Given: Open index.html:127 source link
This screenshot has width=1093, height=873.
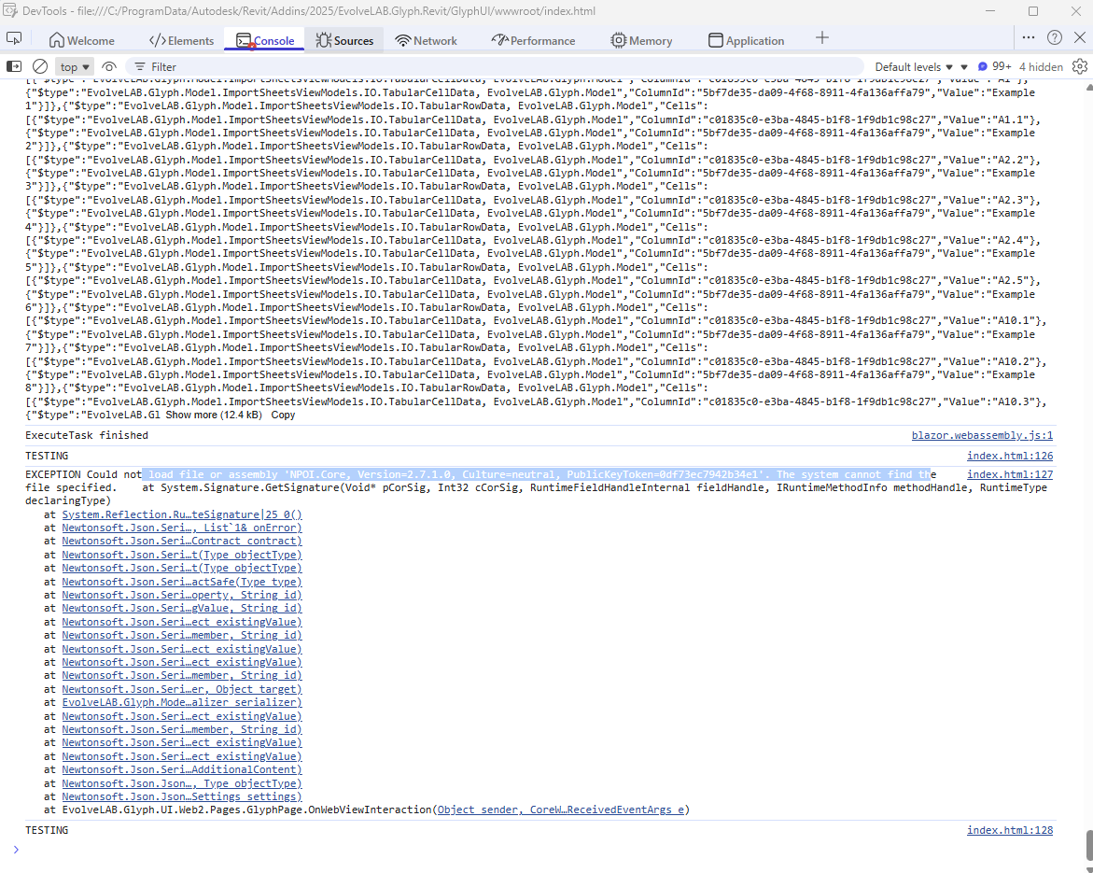Looking at the screenshot, I should tap(1009, 474).
